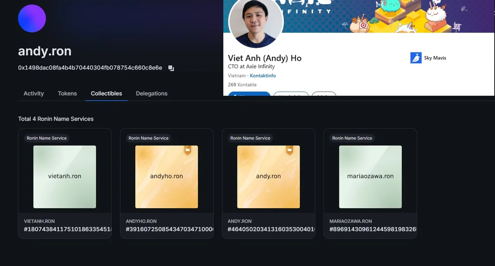The image size is (495, 266).
Task: Click the tag badge on the andy.ron card
Action: (289, 151)
